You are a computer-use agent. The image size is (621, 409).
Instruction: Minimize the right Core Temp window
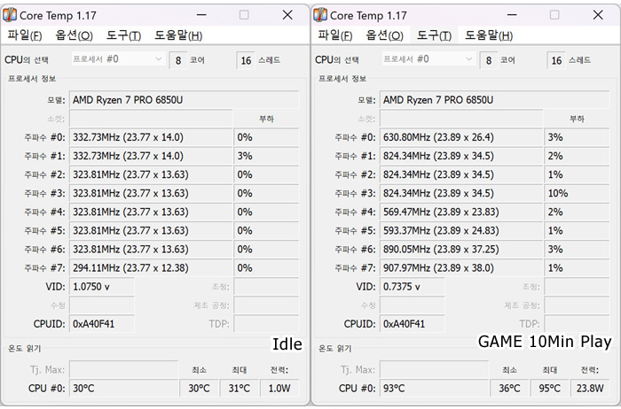[514, 15]
